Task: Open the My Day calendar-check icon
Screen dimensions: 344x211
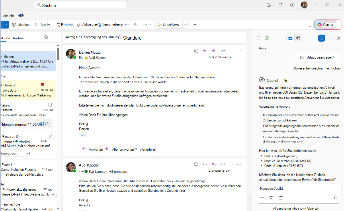Action: [x=269, y=5]
